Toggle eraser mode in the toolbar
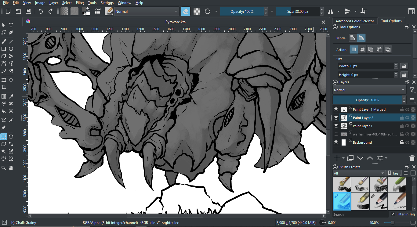The height and width of the screenshot is (227, 417). point(185,12)
